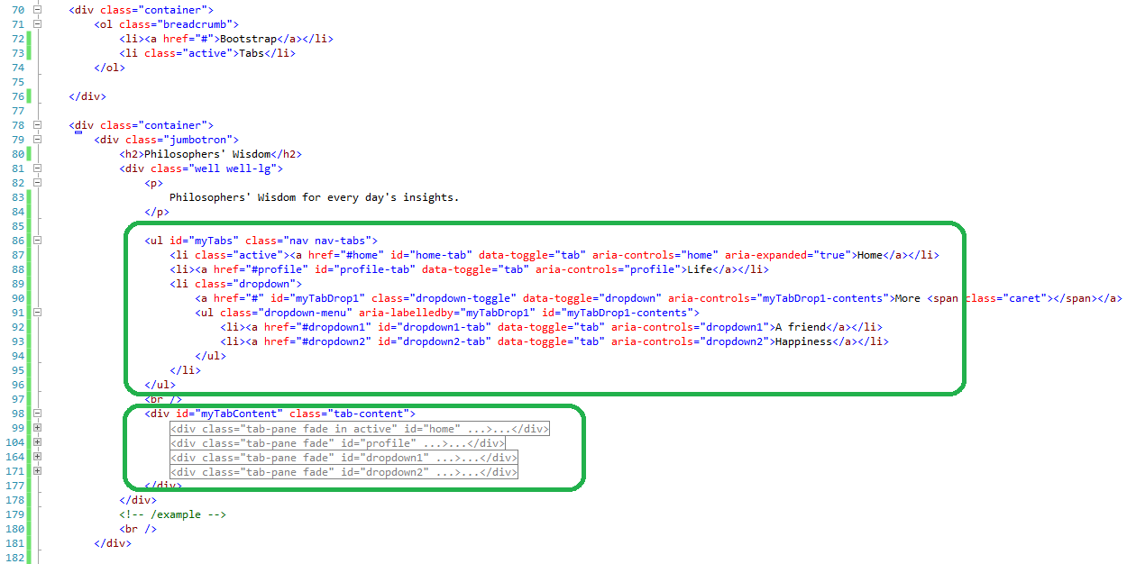Expand the collapsed dropdown1 tab-pane at line 164

click(37, 456)
